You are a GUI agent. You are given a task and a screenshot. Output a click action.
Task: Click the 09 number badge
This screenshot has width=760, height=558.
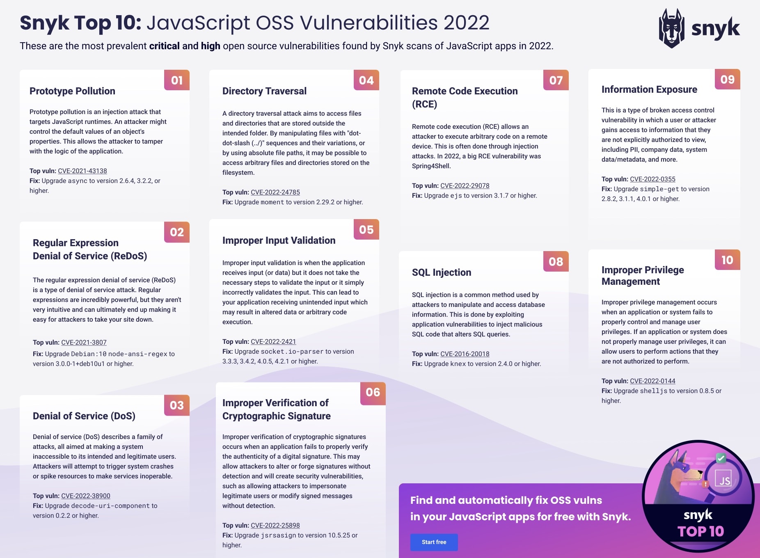(x=728, y=79)
